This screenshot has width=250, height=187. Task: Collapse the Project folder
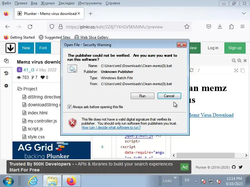coord(27,89)
